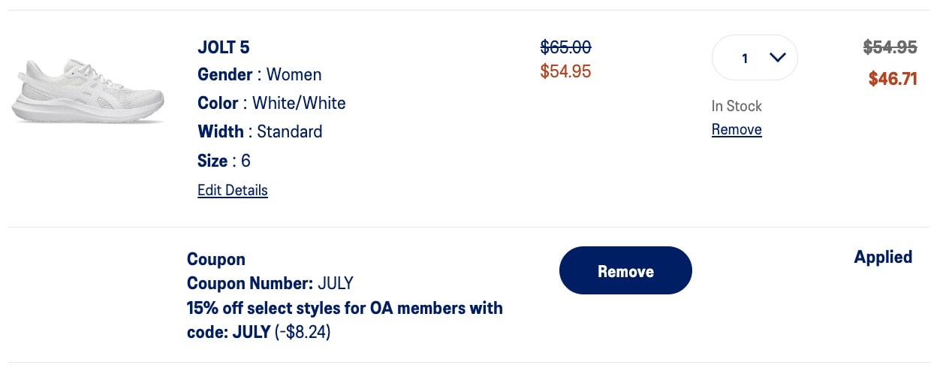Click the blue Remove coupon button

point(625,270)
